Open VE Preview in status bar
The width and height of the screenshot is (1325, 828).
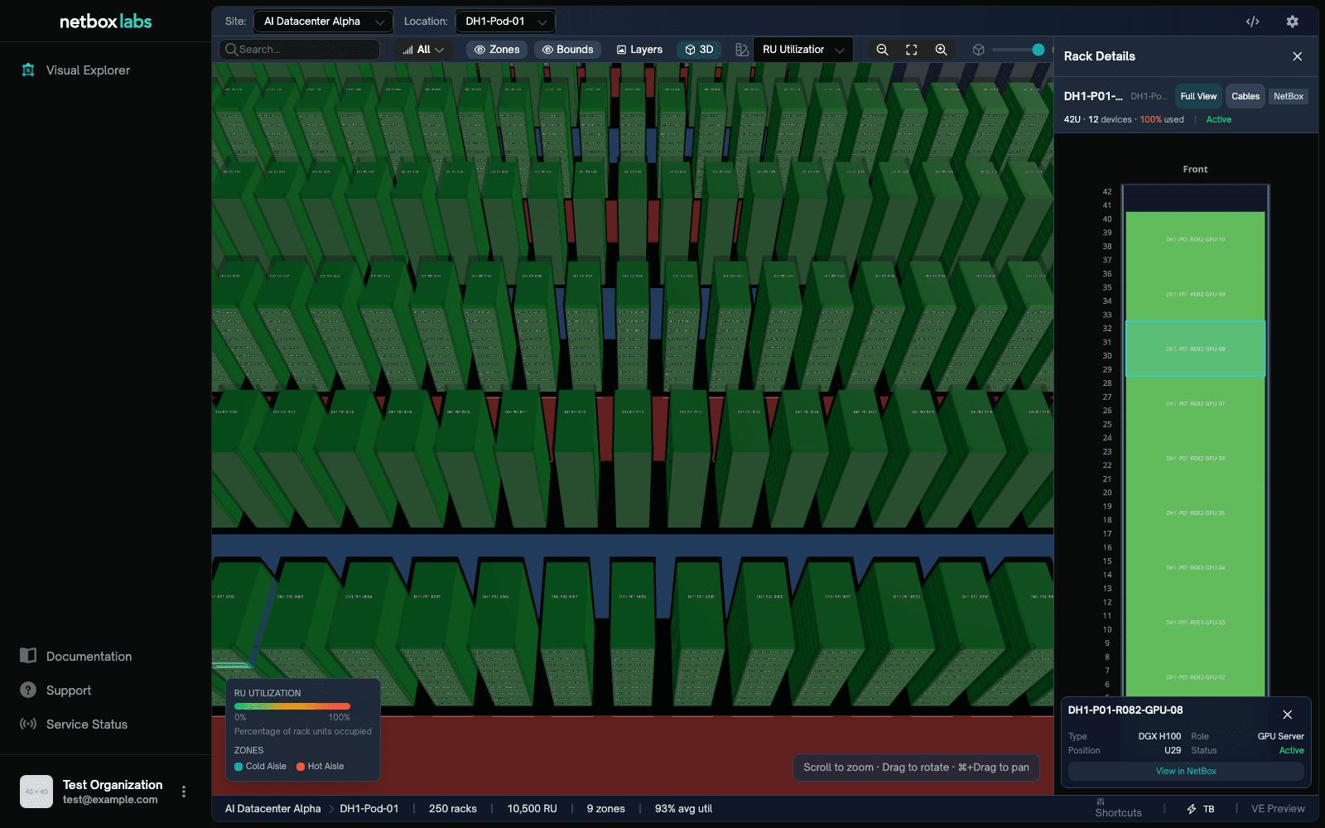1278,809
